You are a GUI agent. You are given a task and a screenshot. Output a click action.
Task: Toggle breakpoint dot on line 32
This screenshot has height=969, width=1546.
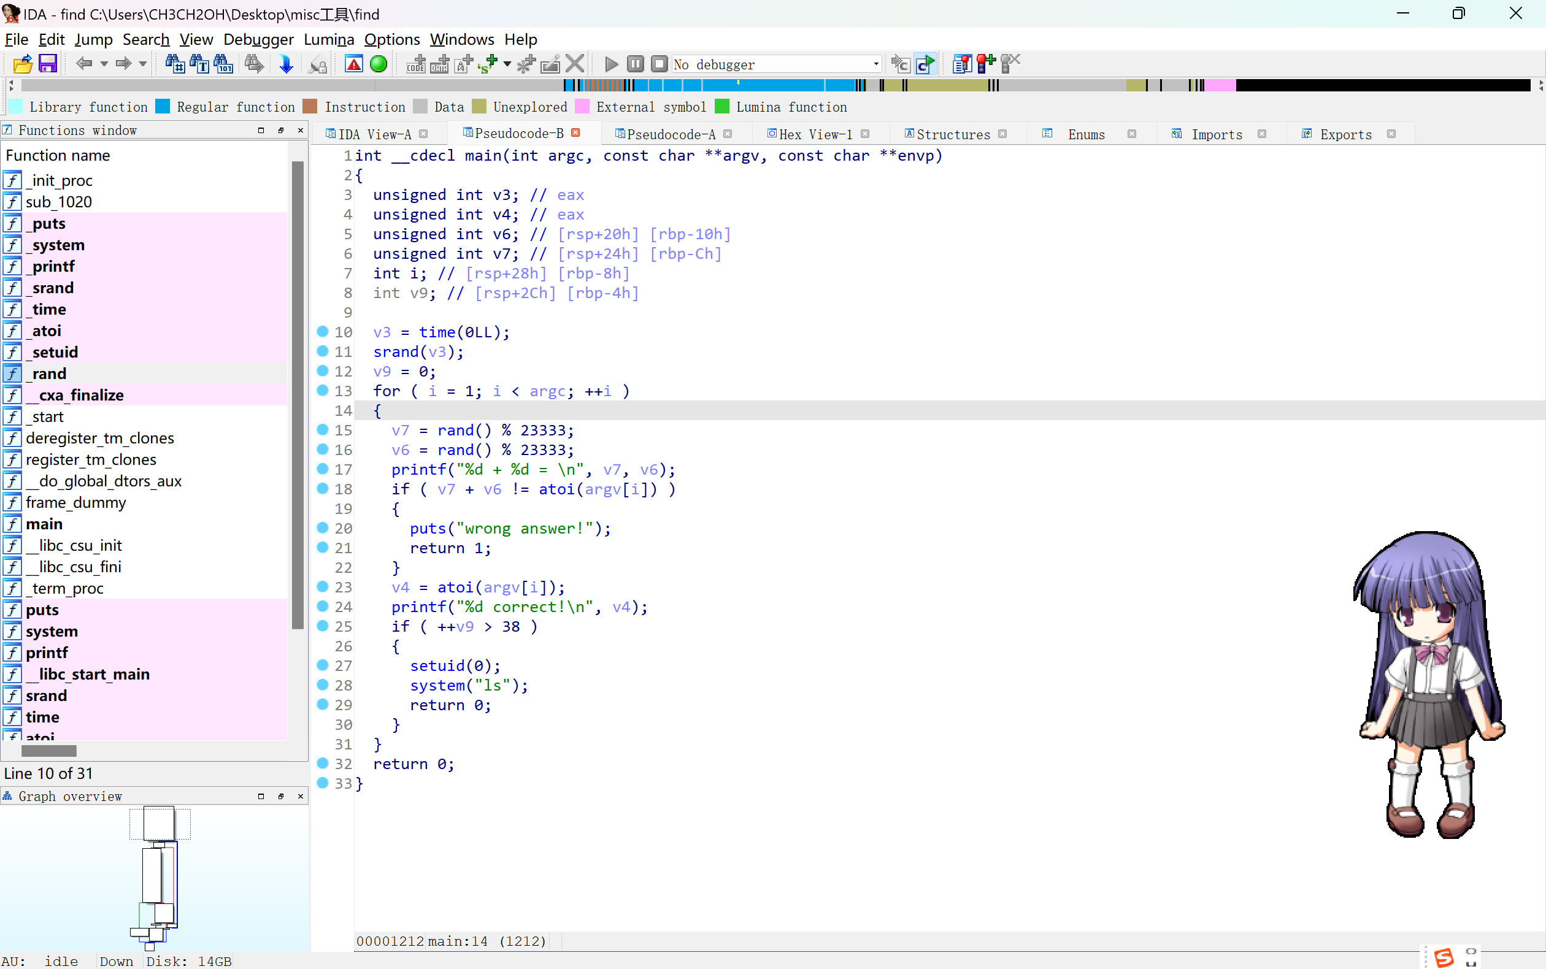click(x=323, y=763)
